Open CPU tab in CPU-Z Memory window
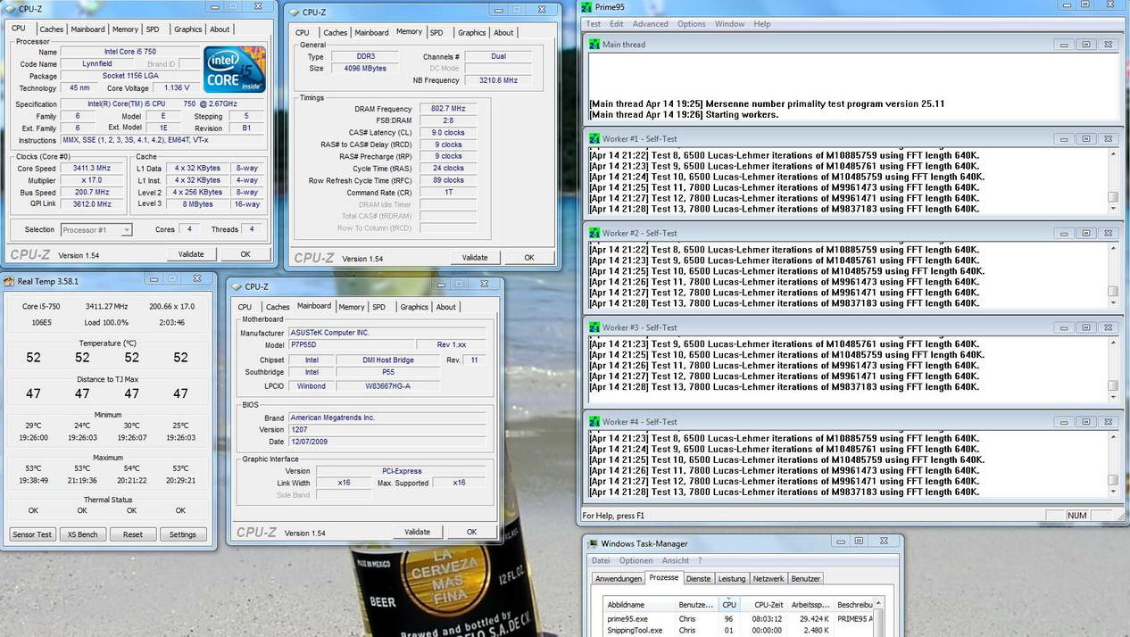This screenshot has height=637, width=1130. point(303,33)
